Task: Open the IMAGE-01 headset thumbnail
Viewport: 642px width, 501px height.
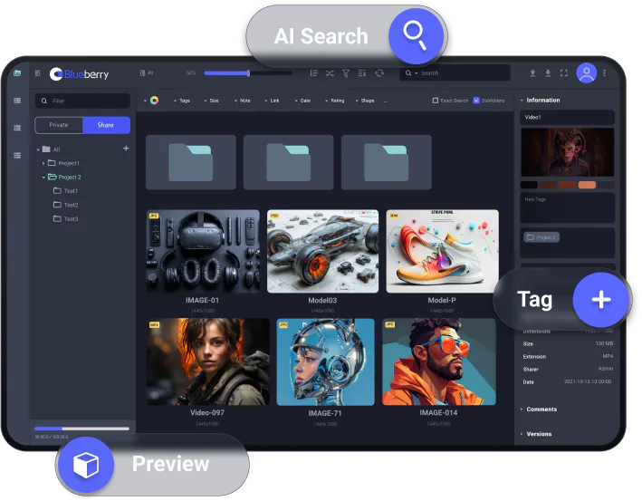Action: tap(203, 251)
